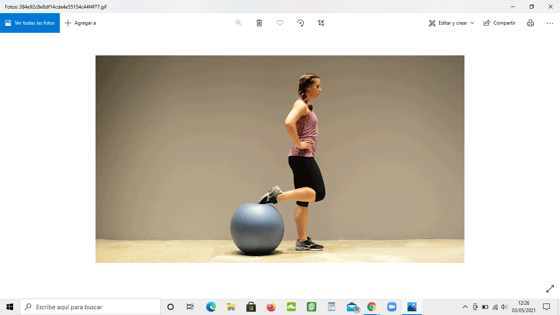560x315 pixels.
Task: Click the exercise ball photo
Action: point(257,228)
